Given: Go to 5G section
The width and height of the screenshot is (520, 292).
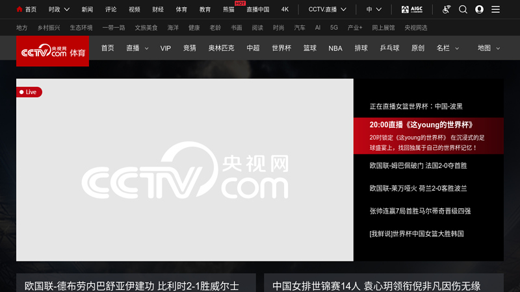Looking at the screenshot, I should point(334,28).
